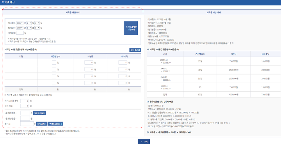The height and width of the screenshot is (145, 281).
Task: Click the 평균임금계산 기간보기 button
Action: 131,28
